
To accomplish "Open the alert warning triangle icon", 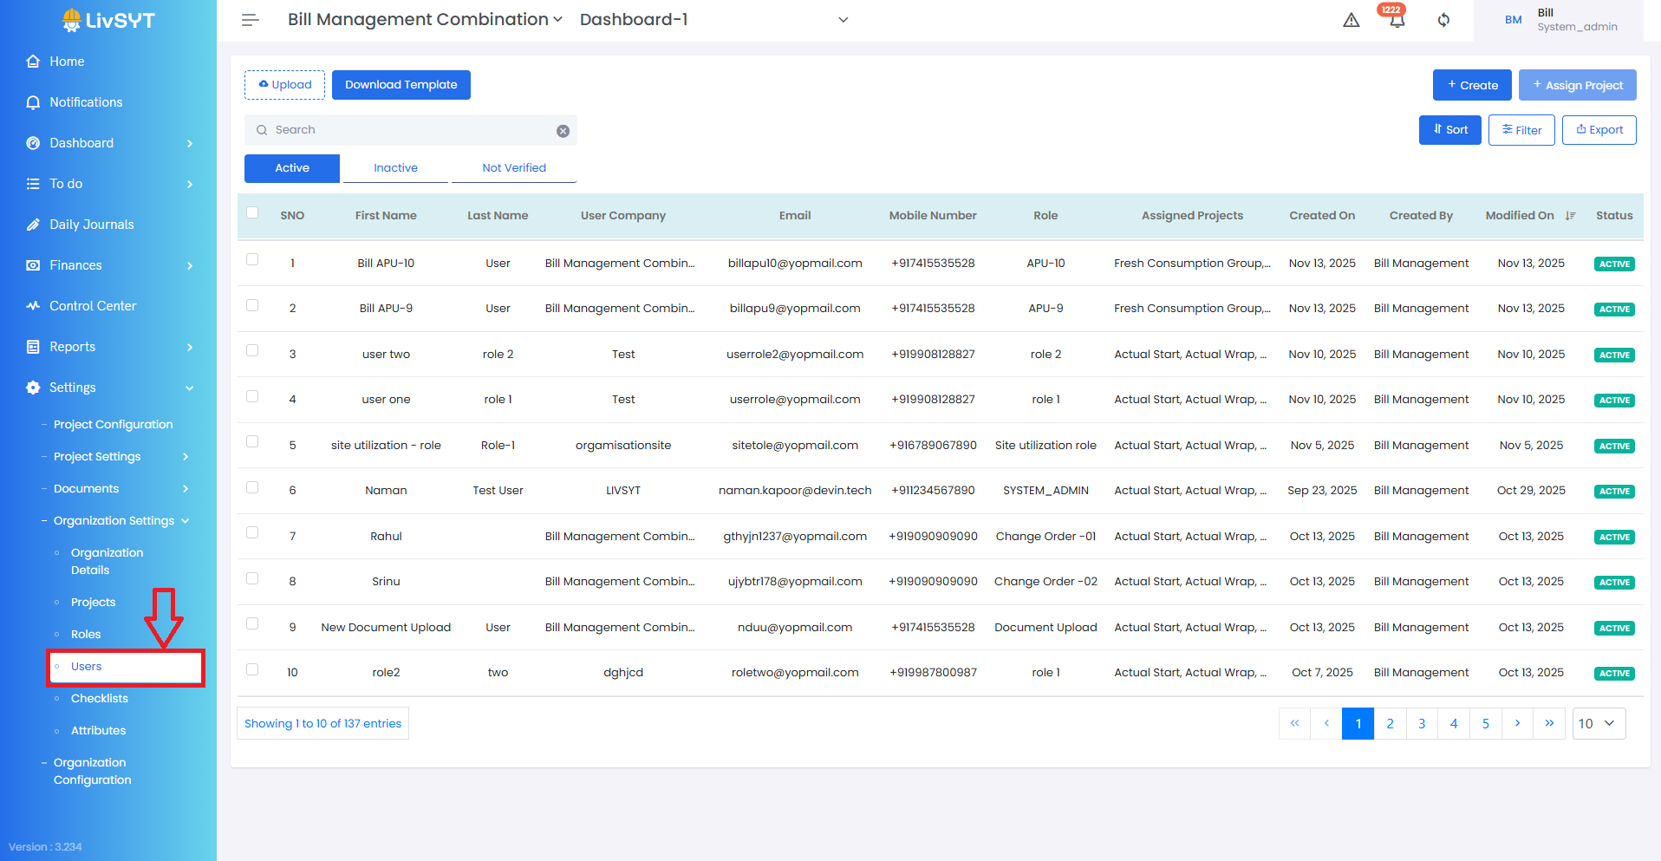I will click(x=1351, y=20).
